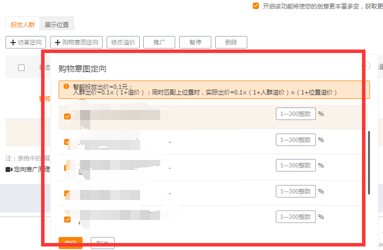The width and height of the screenshot is (383, 250).
Task: Open the 展示位置 tab
Action: pos(57,24)
